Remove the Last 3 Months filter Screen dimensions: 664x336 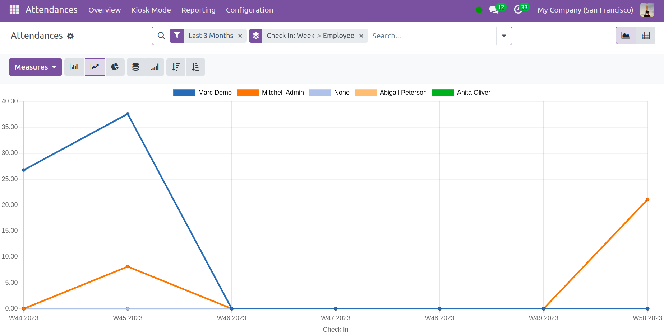[x=240, y=36]
